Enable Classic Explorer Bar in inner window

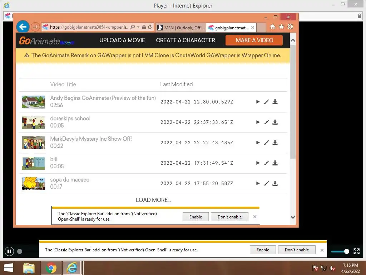click(x=196, y=217)
